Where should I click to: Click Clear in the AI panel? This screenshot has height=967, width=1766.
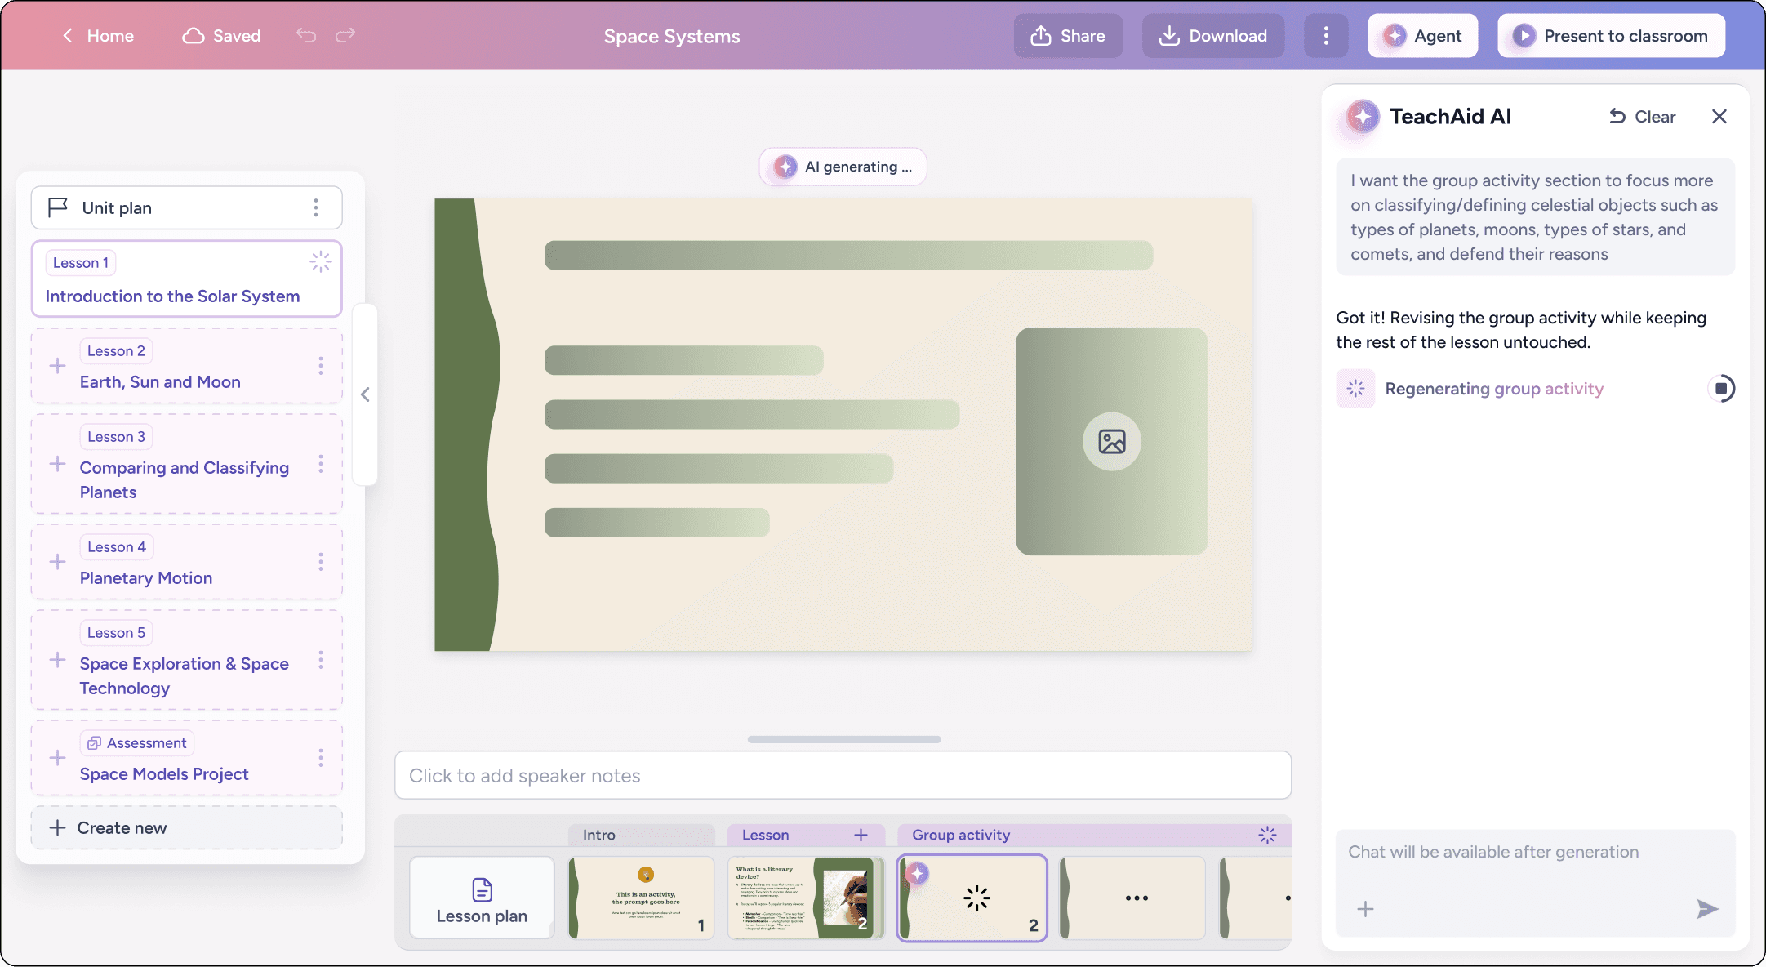pyautogui.click(x=1642, y=117)
